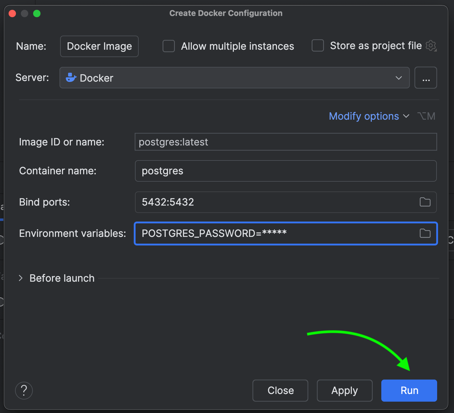
Task: Click the Image ID or name field
Action: coord(285,142)
